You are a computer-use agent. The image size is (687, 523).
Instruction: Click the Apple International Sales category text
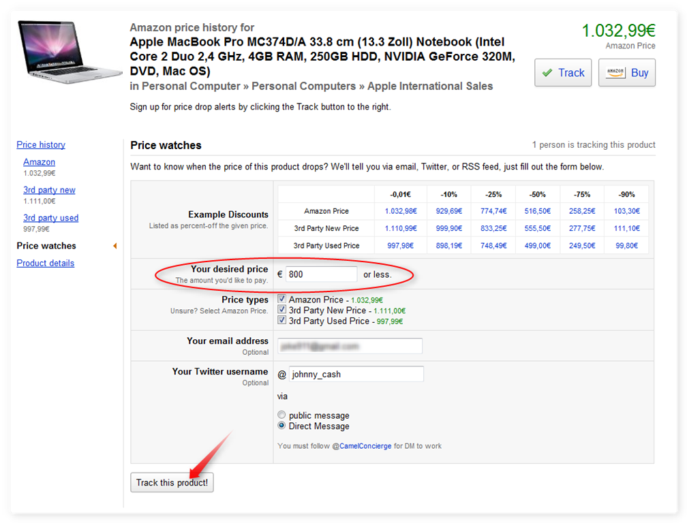tap(430, 86)
